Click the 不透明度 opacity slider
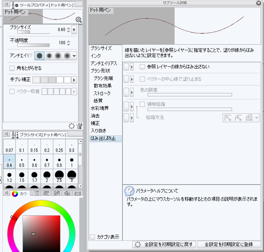264x252 pixels. pyautogui.click(x=28, y=45)
